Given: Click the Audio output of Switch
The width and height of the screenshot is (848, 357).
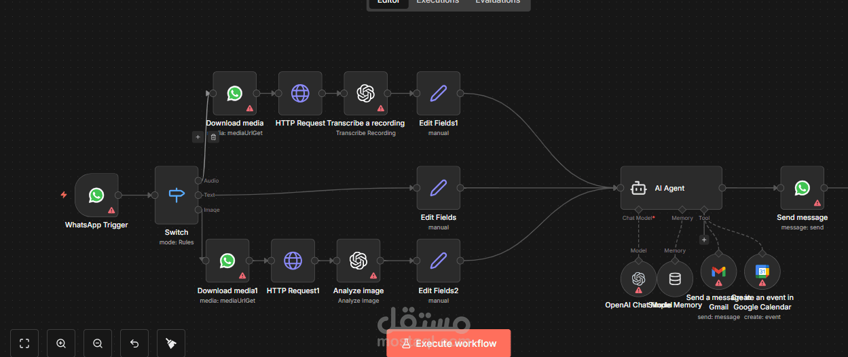Looking at the screenshot, I should [x=198, y=181].
